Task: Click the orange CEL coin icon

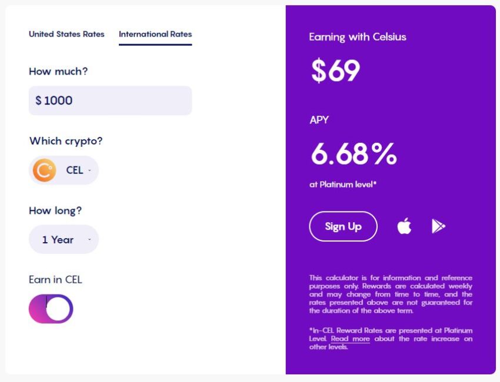Action: (x=44, y=170)
